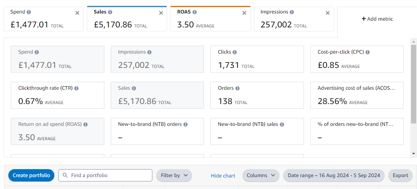Toggle the Advertising cost of sales 28.56% card

pos(357,95)
